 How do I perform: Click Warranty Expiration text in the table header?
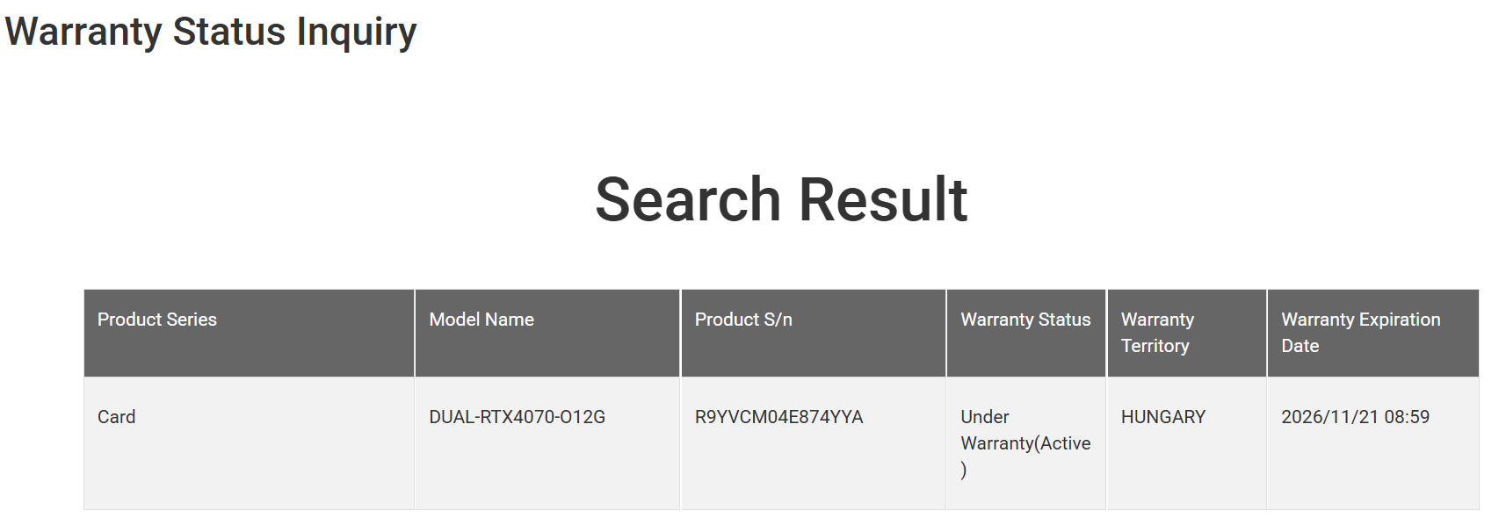coord(1360,320)
